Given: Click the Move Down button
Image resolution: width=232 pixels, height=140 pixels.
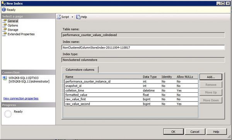Looking at the screenshot, I should pyautogui.click(x=211, y=100).
